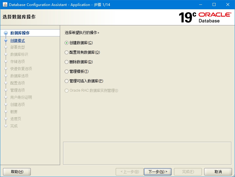Click the 下一步 button
Image resolution: width=235 pixels, height=177 pixels.
(x=158, y=172)
